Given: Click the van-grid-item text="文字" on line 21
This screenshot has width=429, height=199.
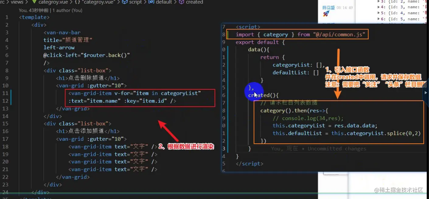Looking at the screenshot, I should tap(113, 169).
